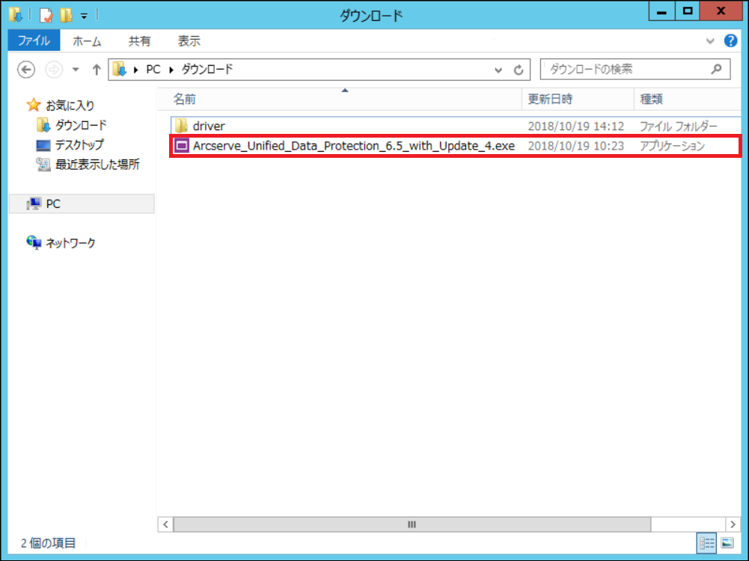Click the アプリケーション type cell
Image resolution: width=749 pixels, height=561 pixels.
pos(672,146)
